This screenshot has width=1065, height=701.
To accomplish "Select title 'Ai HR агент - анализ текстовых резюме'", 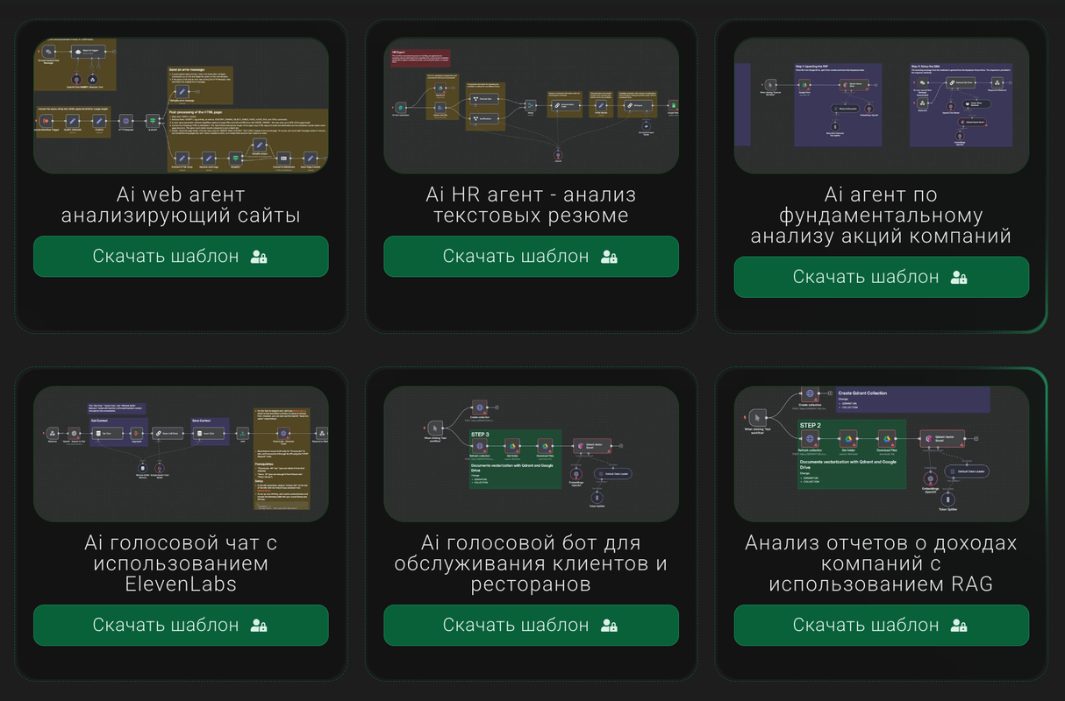I will [531, 204].
